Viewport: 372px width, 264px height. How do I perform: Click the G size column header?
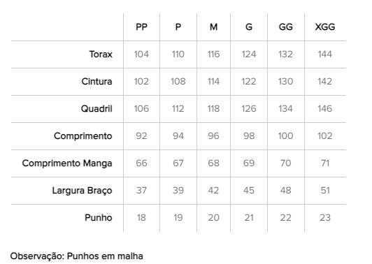pos(249,27)
